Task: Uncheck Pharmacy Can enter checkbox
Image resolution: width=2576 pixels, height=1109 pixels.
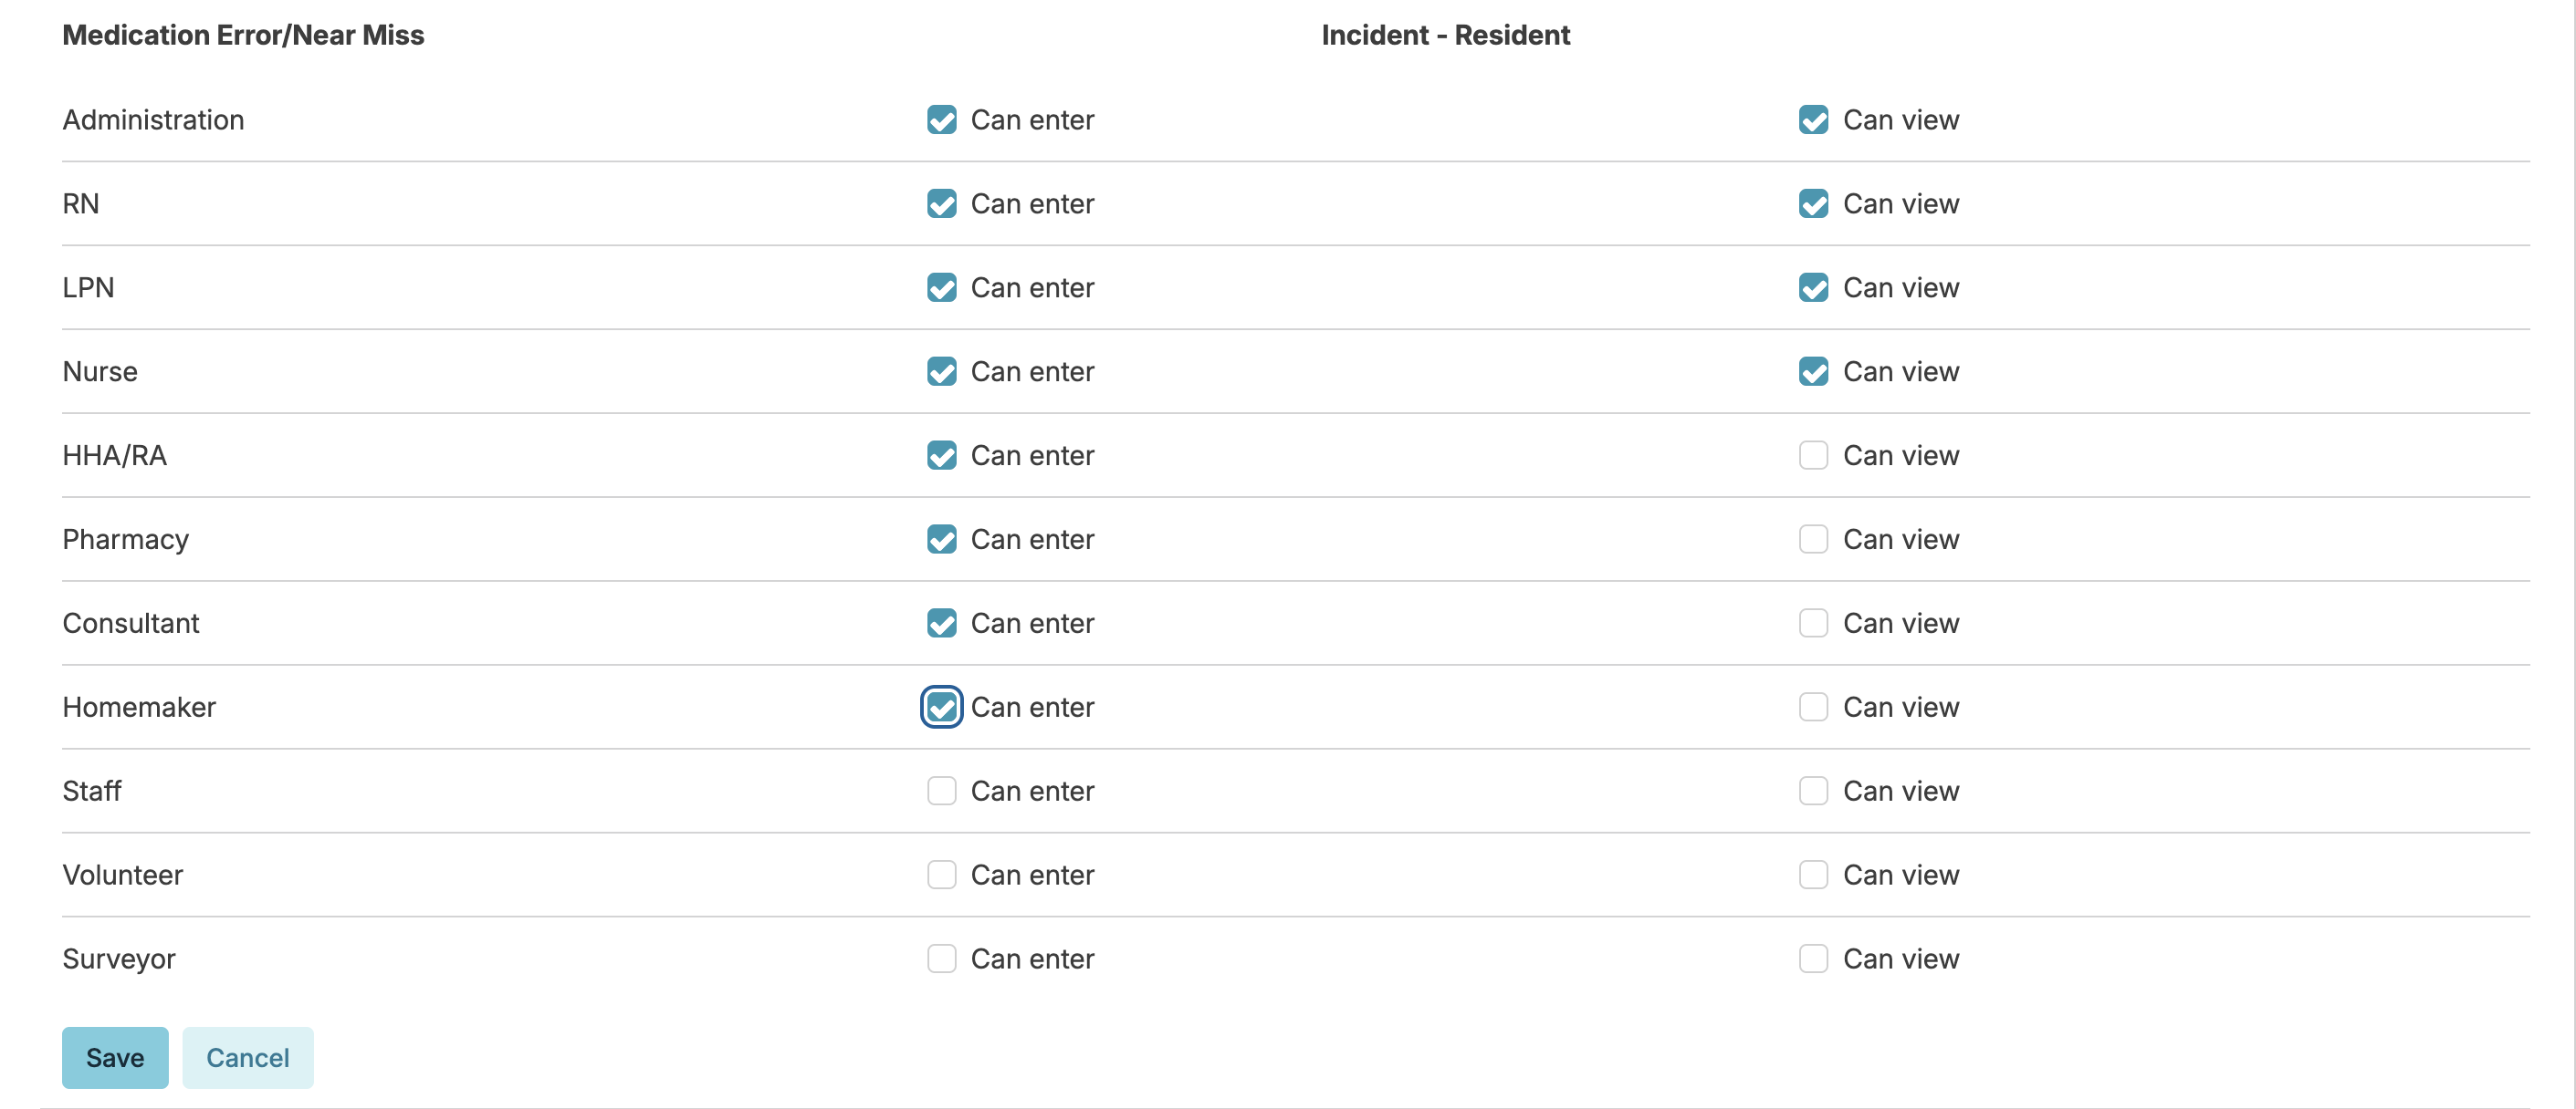Action: click(941, 540)
